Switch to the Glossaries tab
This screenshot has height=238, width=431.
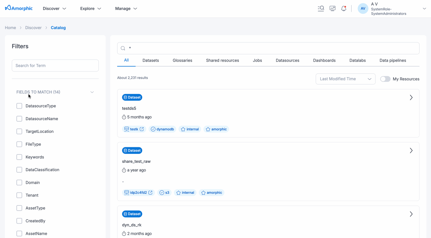click(x=182, y=61)
